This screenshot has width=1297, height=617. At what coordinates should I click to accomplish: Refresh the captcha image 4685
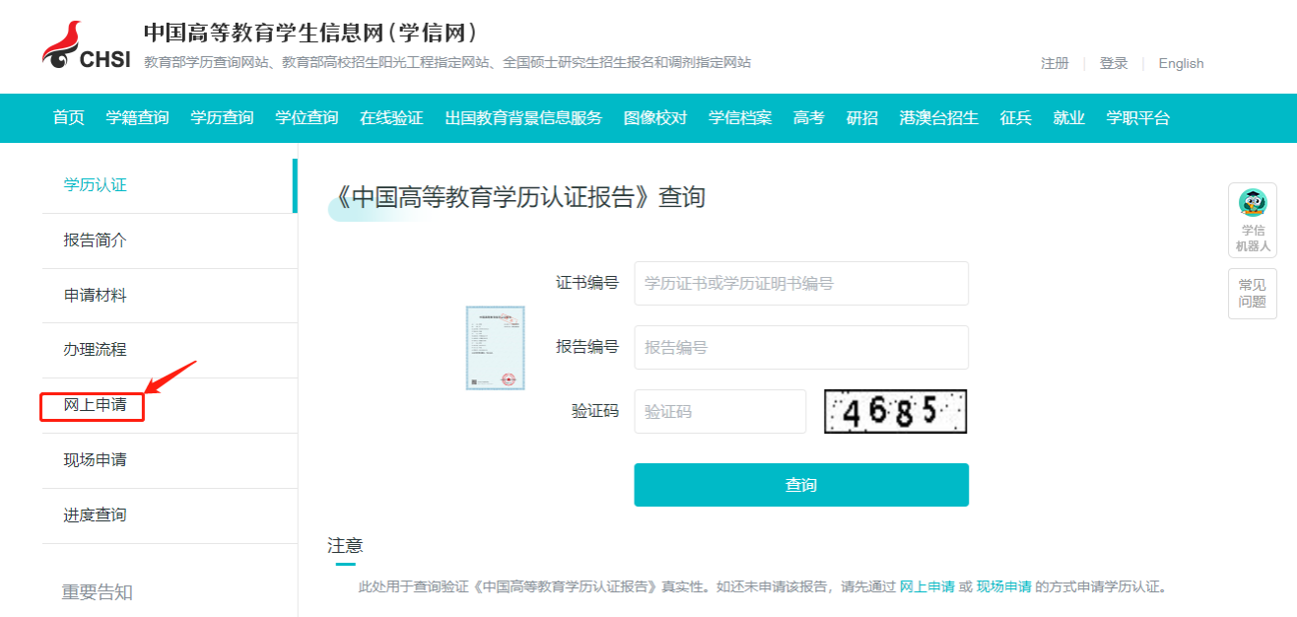(x=895, y=411)
